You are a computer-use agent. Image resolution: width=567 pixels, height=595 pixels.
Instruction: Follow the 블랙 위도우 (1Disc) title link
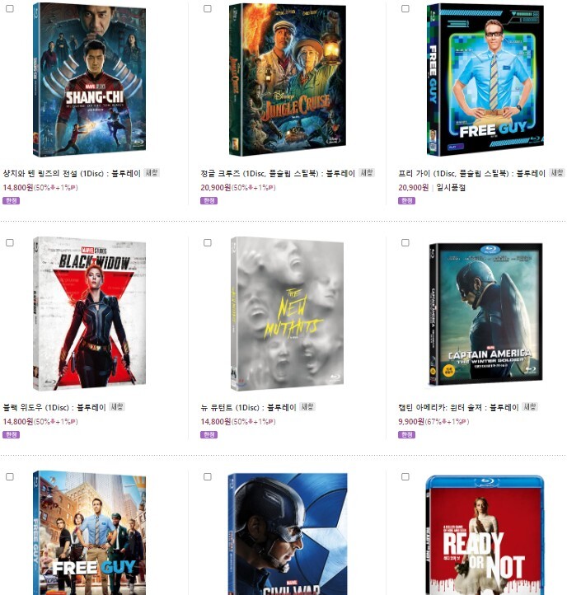[54, 408]
